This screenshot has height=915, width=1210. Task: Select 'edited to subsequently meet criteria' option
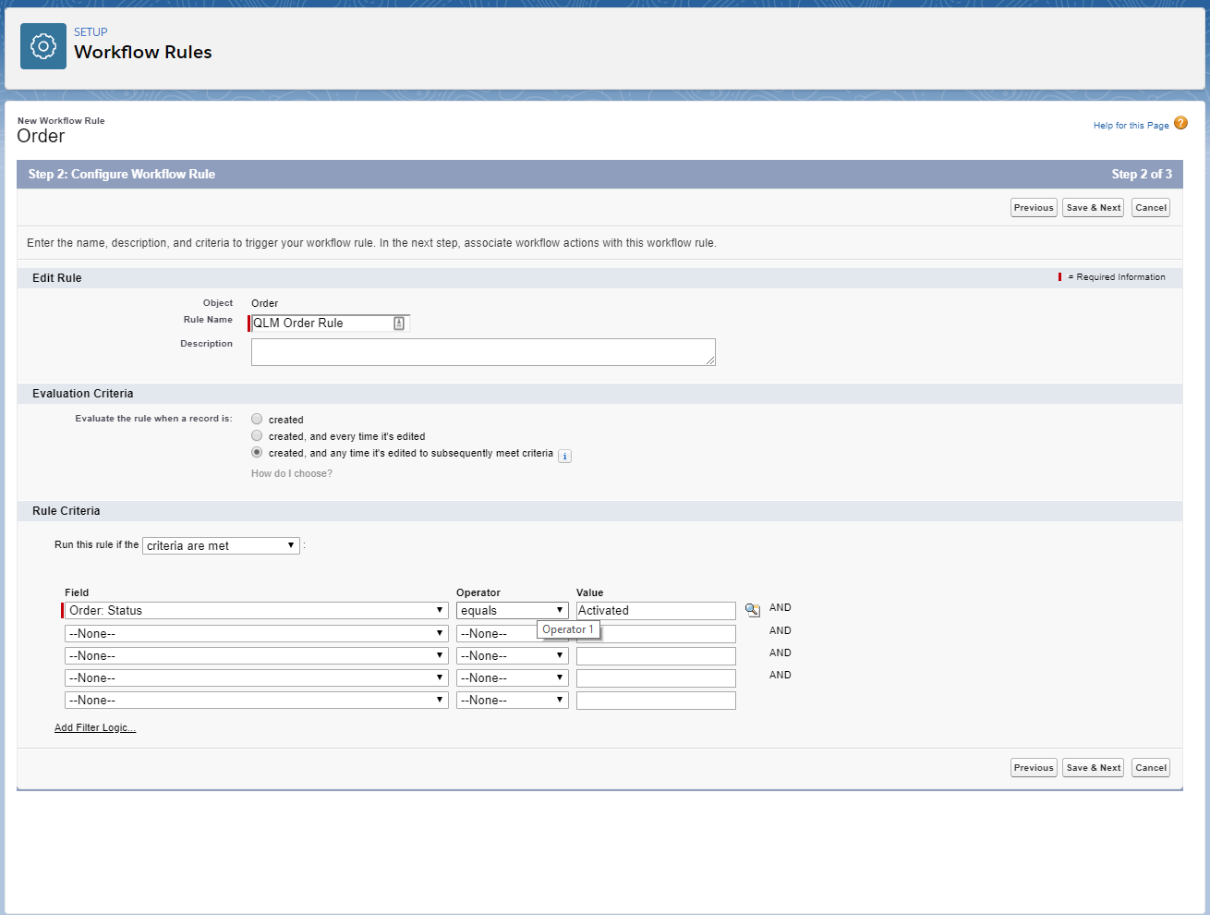[257, 452]
